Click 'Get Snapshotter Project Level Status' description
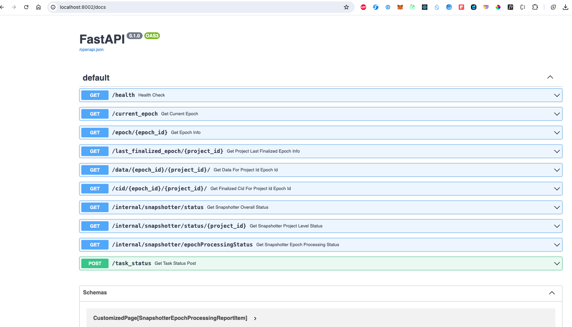The height and width of the screenshot is (327, 572). coord(286,226)
